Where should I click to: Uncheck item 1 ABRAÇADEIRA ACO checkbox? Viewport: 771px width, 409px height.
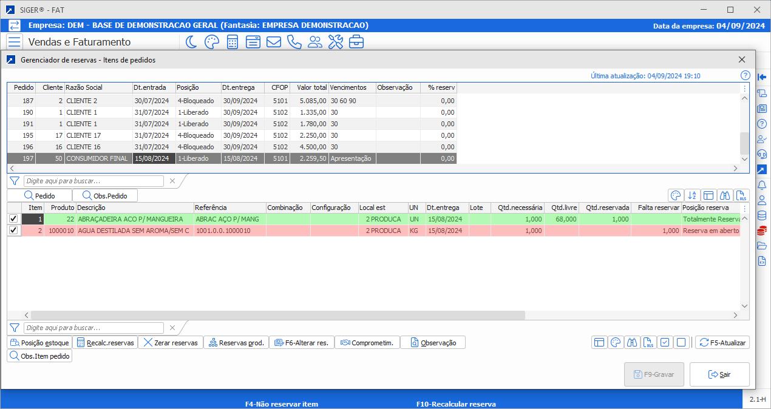pyautogui.click(x=13, y=218)
